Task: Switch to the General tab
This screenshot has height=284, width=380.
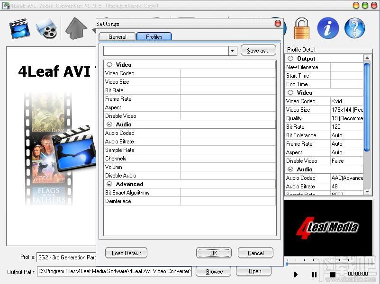Action: point(118,37)
